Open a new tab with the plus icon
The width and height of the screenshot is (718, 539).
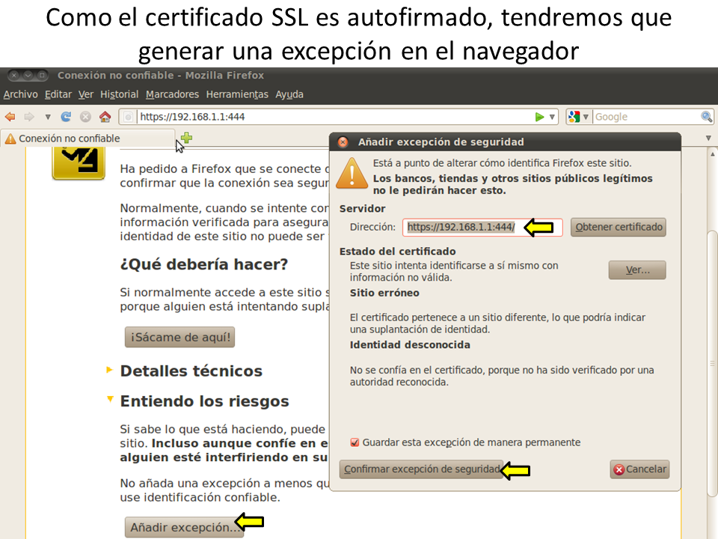186,138
